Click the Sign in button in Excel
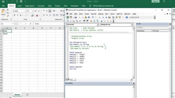The width and height of the screenshot is (175, 98). [x=156, y=1]
